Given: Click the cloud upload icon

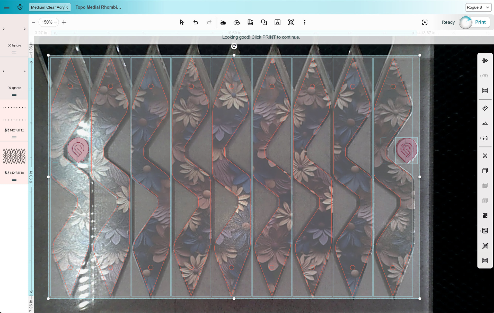Looking at the screenshot, I should point(237,22).
